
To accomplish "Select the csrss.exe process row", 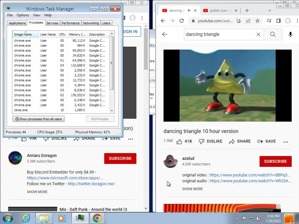I will [60, 110].
